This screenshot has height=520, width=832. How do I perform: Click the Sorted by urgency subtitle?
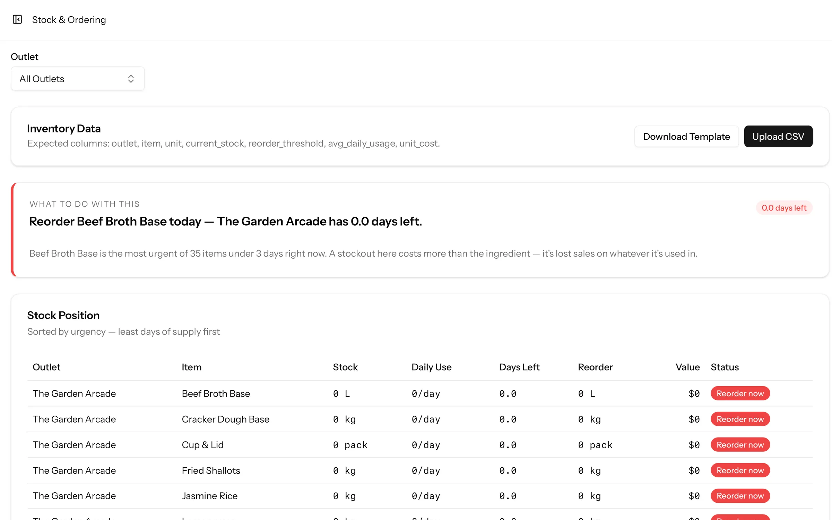pyautogui.click(x=123, y=332)
